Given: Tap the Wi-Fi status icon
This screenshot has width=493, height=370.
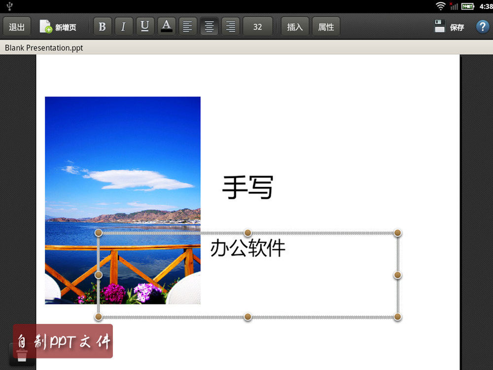Looking at the screenshot, I should pyautogui.click(x=441, y=6).
